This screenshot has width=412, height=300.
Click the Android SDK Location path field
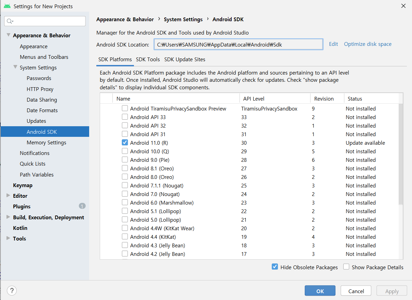(238, 44)
